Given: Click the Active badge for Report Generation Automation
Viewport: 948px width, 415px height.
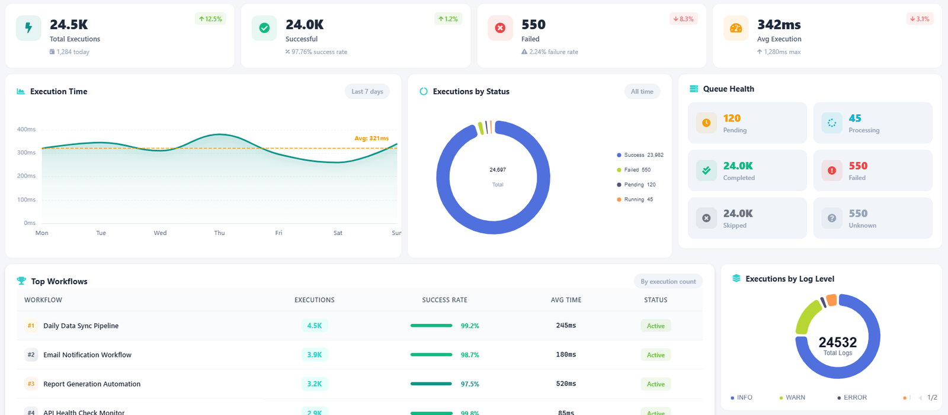Looking at the screenshot, I should click(x=656, y=384).
